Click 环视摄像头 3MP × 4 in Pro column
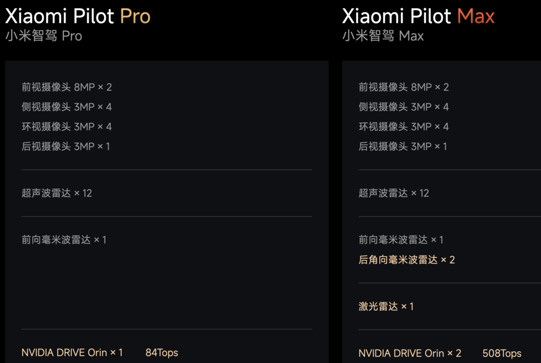The width and height of the screenshot is (541, 363). [x=67, y=127]
